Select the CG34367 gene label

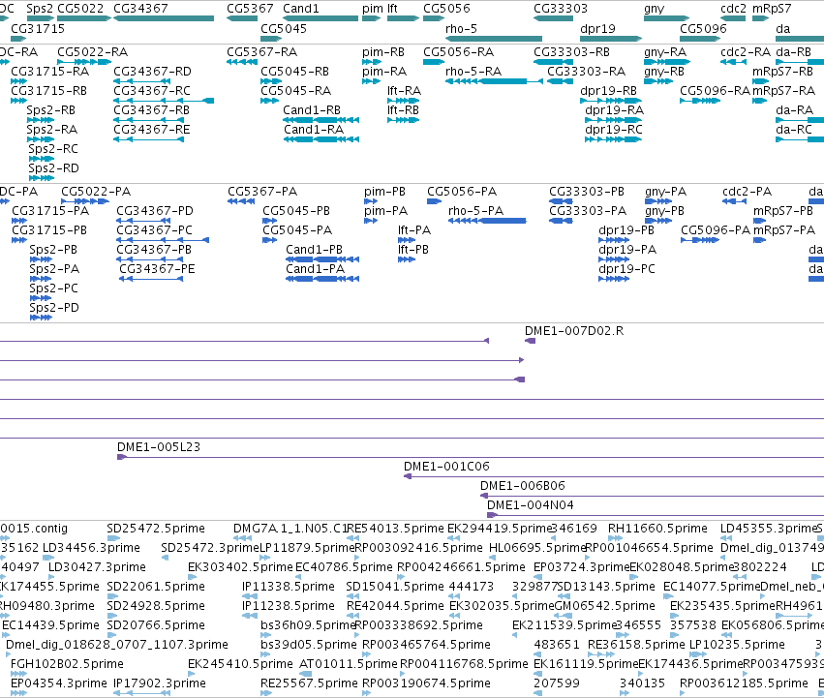[140, 9]
